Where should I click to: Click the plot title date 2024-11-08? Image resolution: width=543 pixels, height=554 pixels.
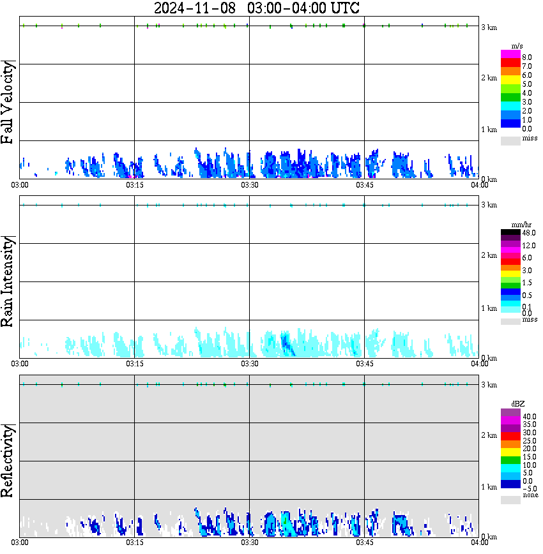[195, 8]
